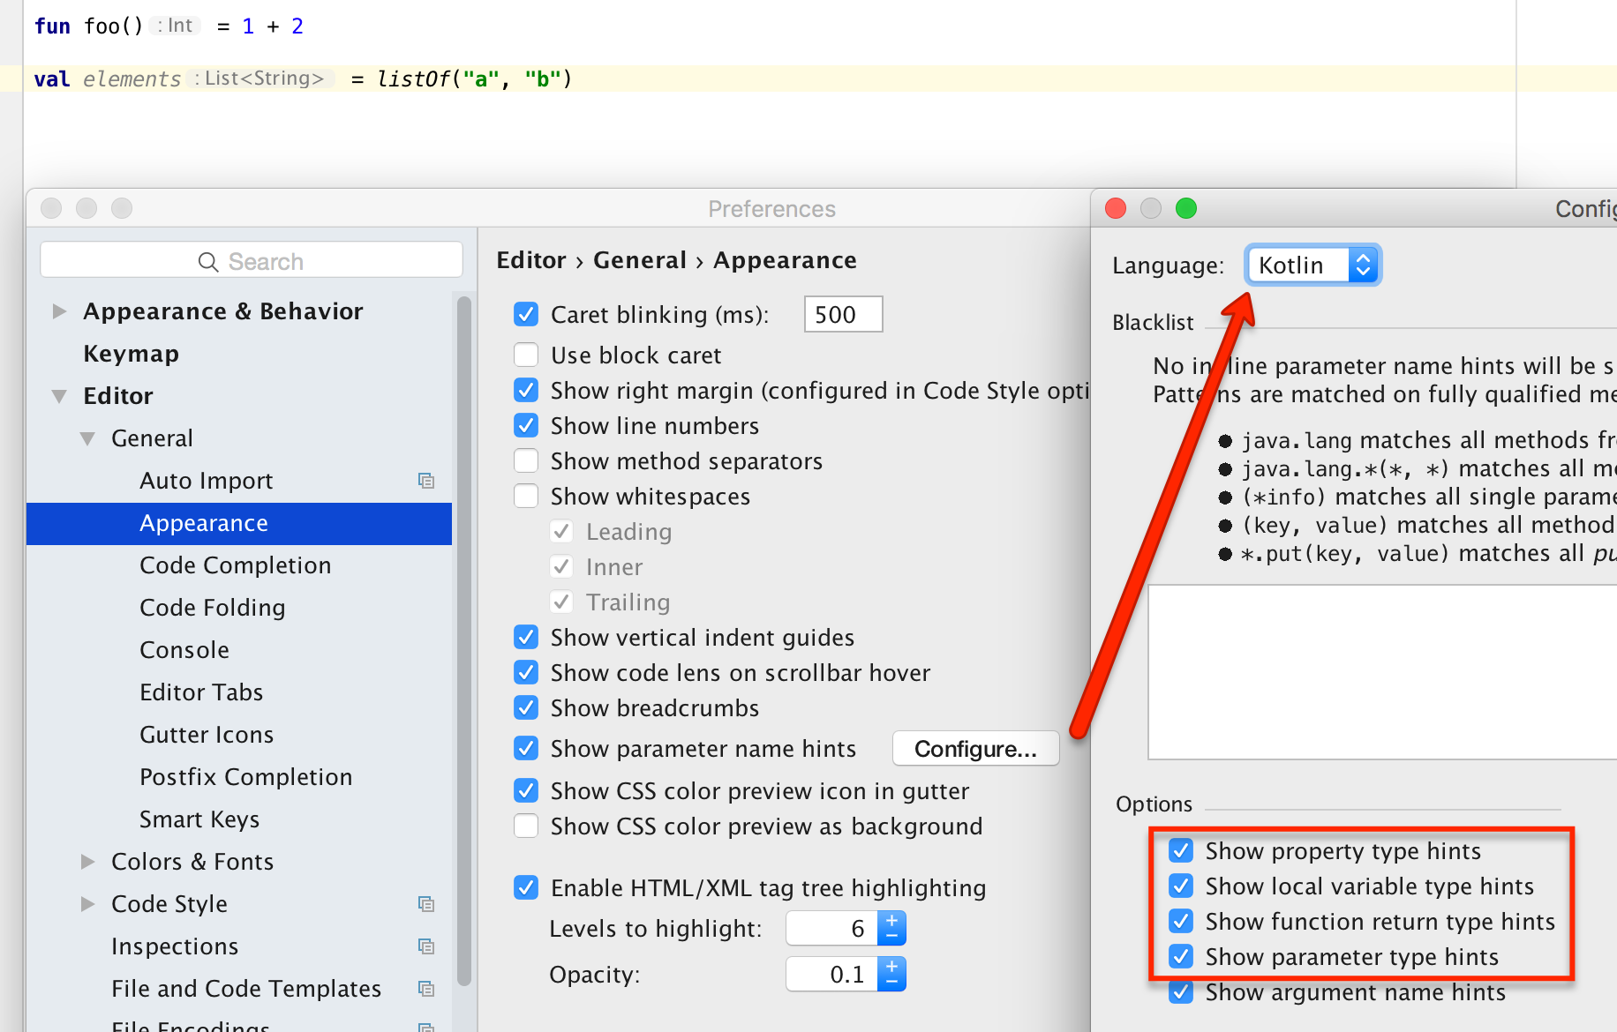
Task: Click the Blacklist patterns text area
Action: click(1382, 671)
